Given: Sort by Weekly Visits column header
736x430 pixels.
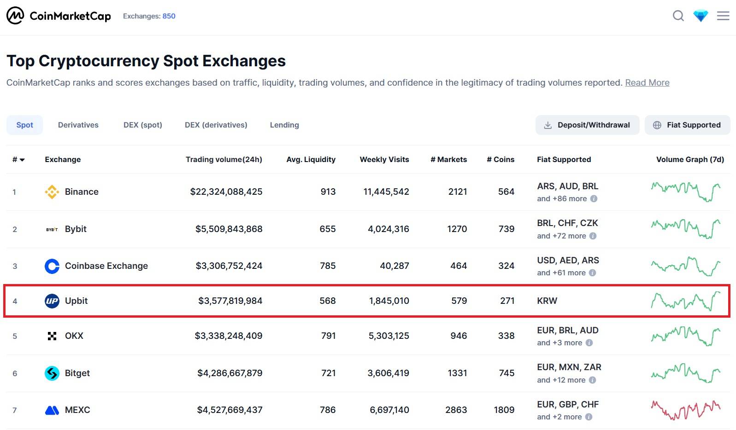Looking at the screenshot, I should (384, 160).
